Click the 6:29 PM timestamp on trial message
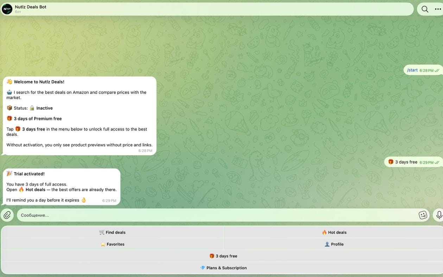The image size is (443, 277). (x=109, y=201)
